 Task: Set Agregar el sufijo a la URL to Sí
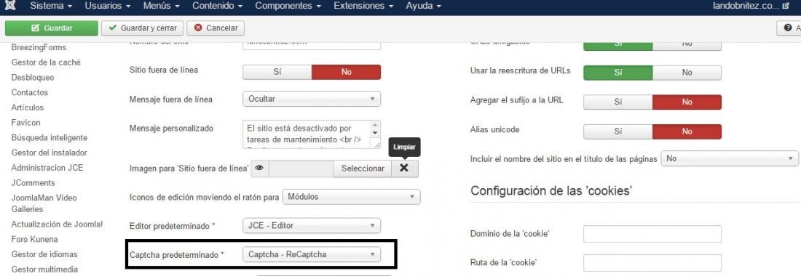tap(618, 102)
